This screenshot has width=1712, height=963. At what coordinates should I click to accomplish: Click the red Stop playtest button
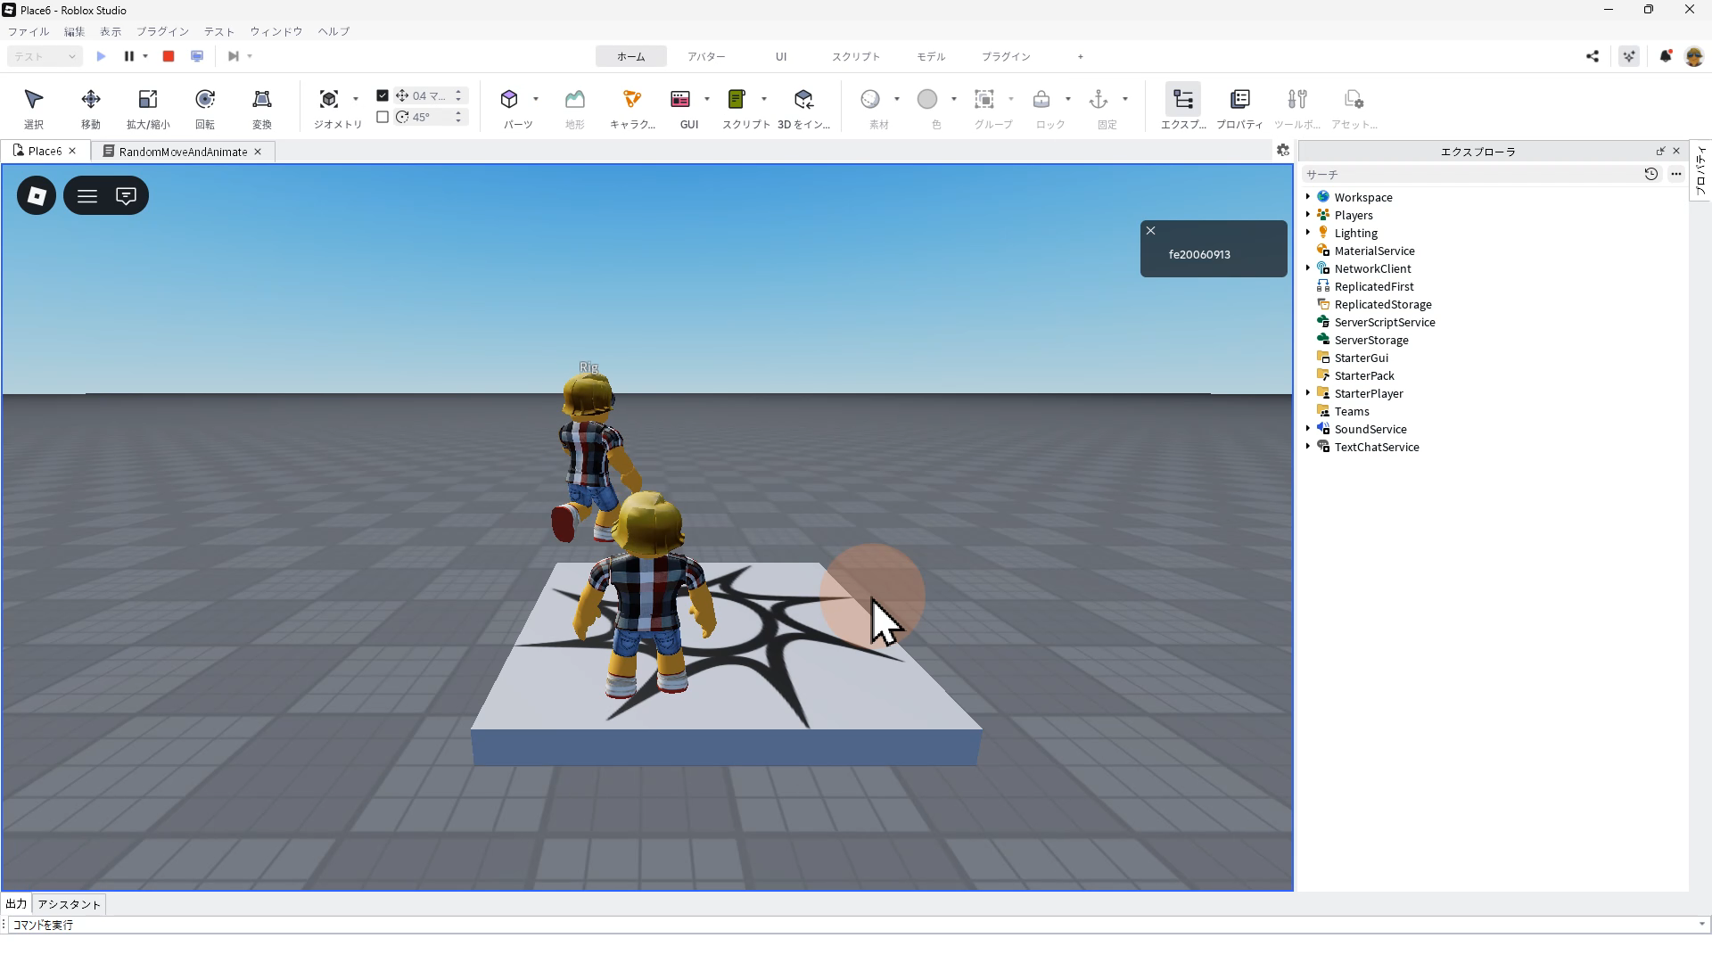[x=168, y=56]
